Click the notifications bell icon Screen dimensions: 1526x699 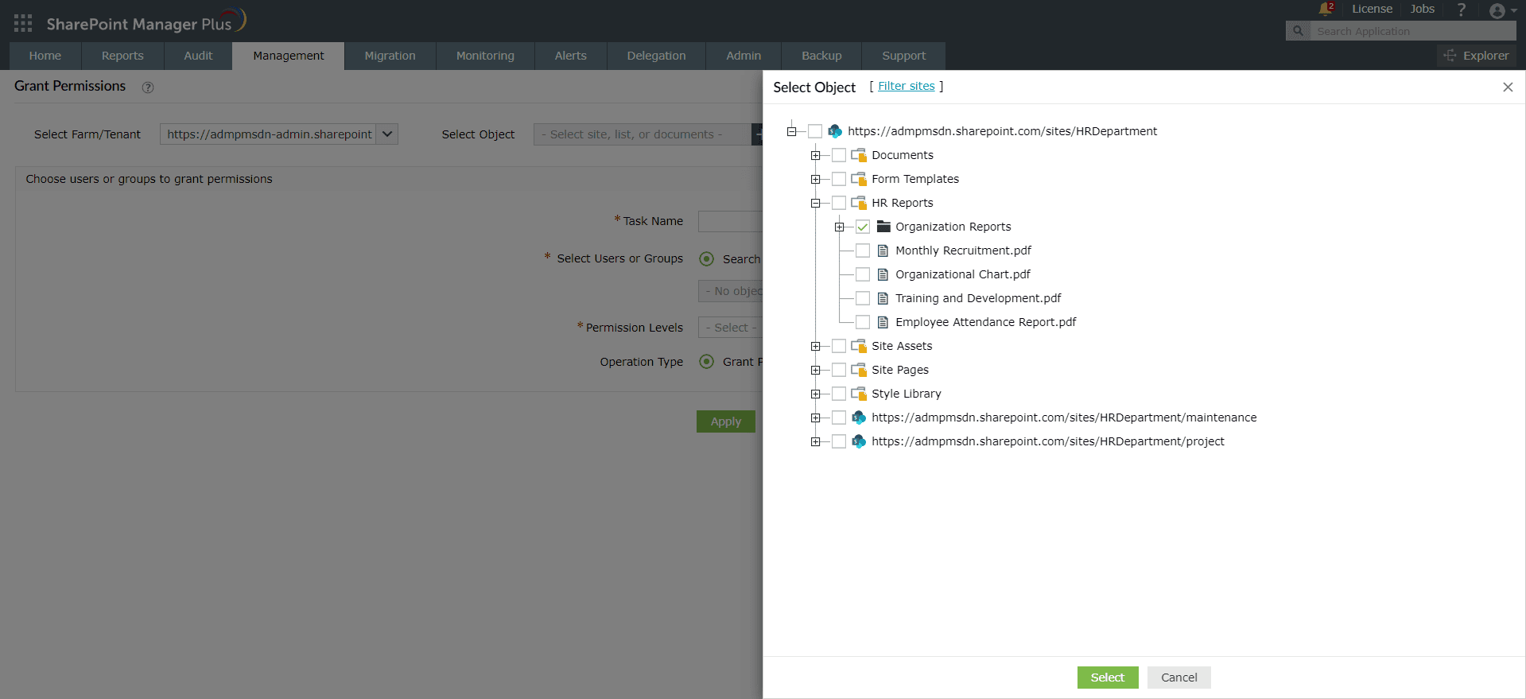(1325, 9)
